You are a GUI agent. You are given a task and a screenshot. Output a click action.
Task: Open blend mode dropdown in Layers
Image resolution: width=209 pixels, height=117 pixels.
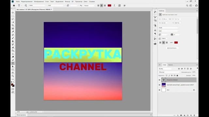[169, 72]
